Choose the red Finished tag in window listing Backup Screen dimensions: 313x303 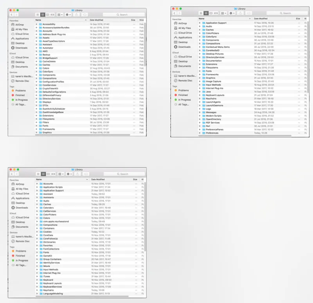click(x=20, y=95)
